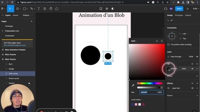Click the Create component icon
Image resolution: width=200 pixels, height=112 pixels.
click(107, 9)
